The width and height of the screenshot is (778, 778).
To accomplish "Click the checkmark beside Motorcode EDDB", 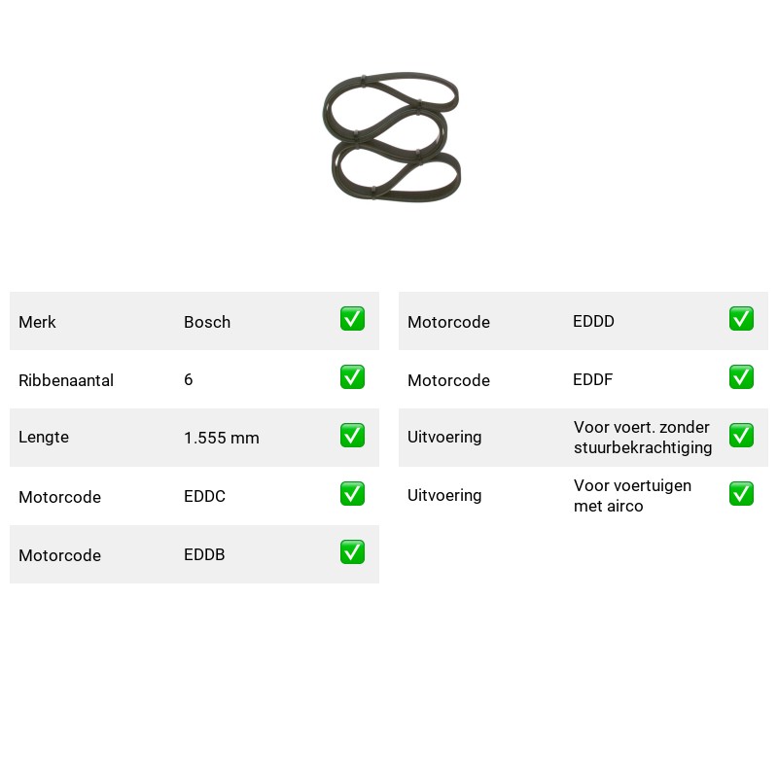I will click(352, 552).
